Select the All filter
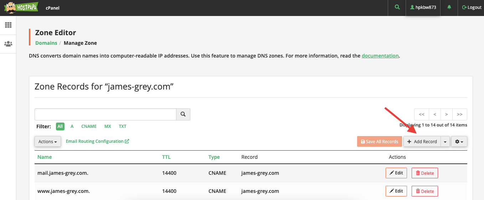Screen dimensions: 484x200 [x=60, y=126]
